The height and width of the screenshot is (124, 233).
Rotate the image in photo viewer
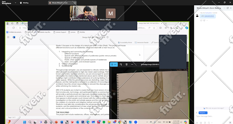(x=121, y=64)
